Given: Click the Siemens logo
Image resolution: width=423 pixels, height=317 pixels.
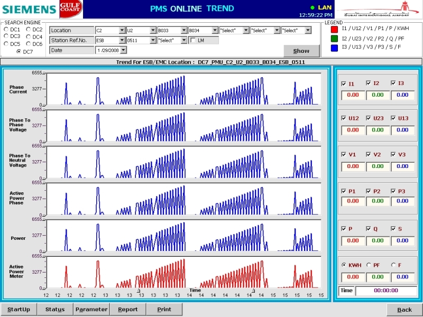Looking at the screenshot, I should pos(29,10).
